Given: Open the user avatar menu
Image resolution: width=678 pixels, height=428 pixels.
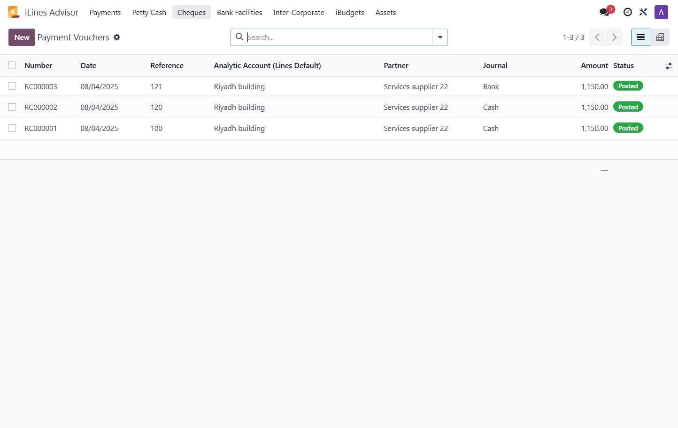Looking at the screenshot, I should click(x=661, y=12).
